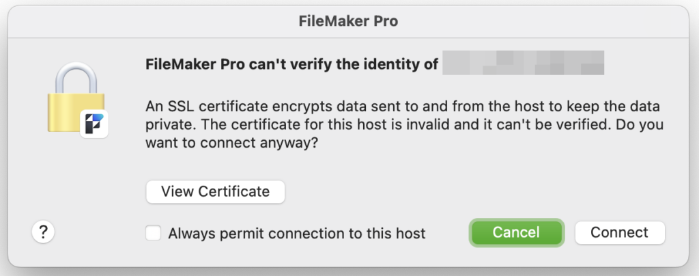Screen dimensions: 699x276
Task: Click the 'An SSL certificate encrypts data' line
Action: point(403,107)
